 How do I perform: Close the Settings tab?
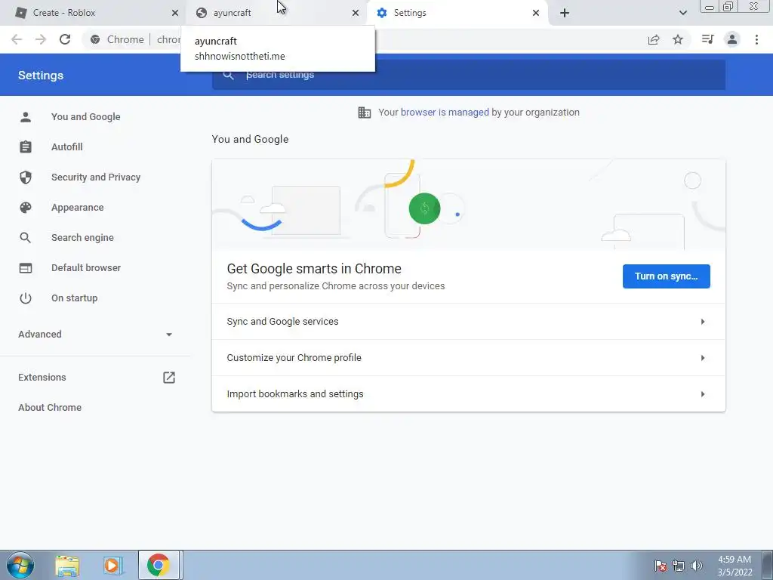point(536,13)
